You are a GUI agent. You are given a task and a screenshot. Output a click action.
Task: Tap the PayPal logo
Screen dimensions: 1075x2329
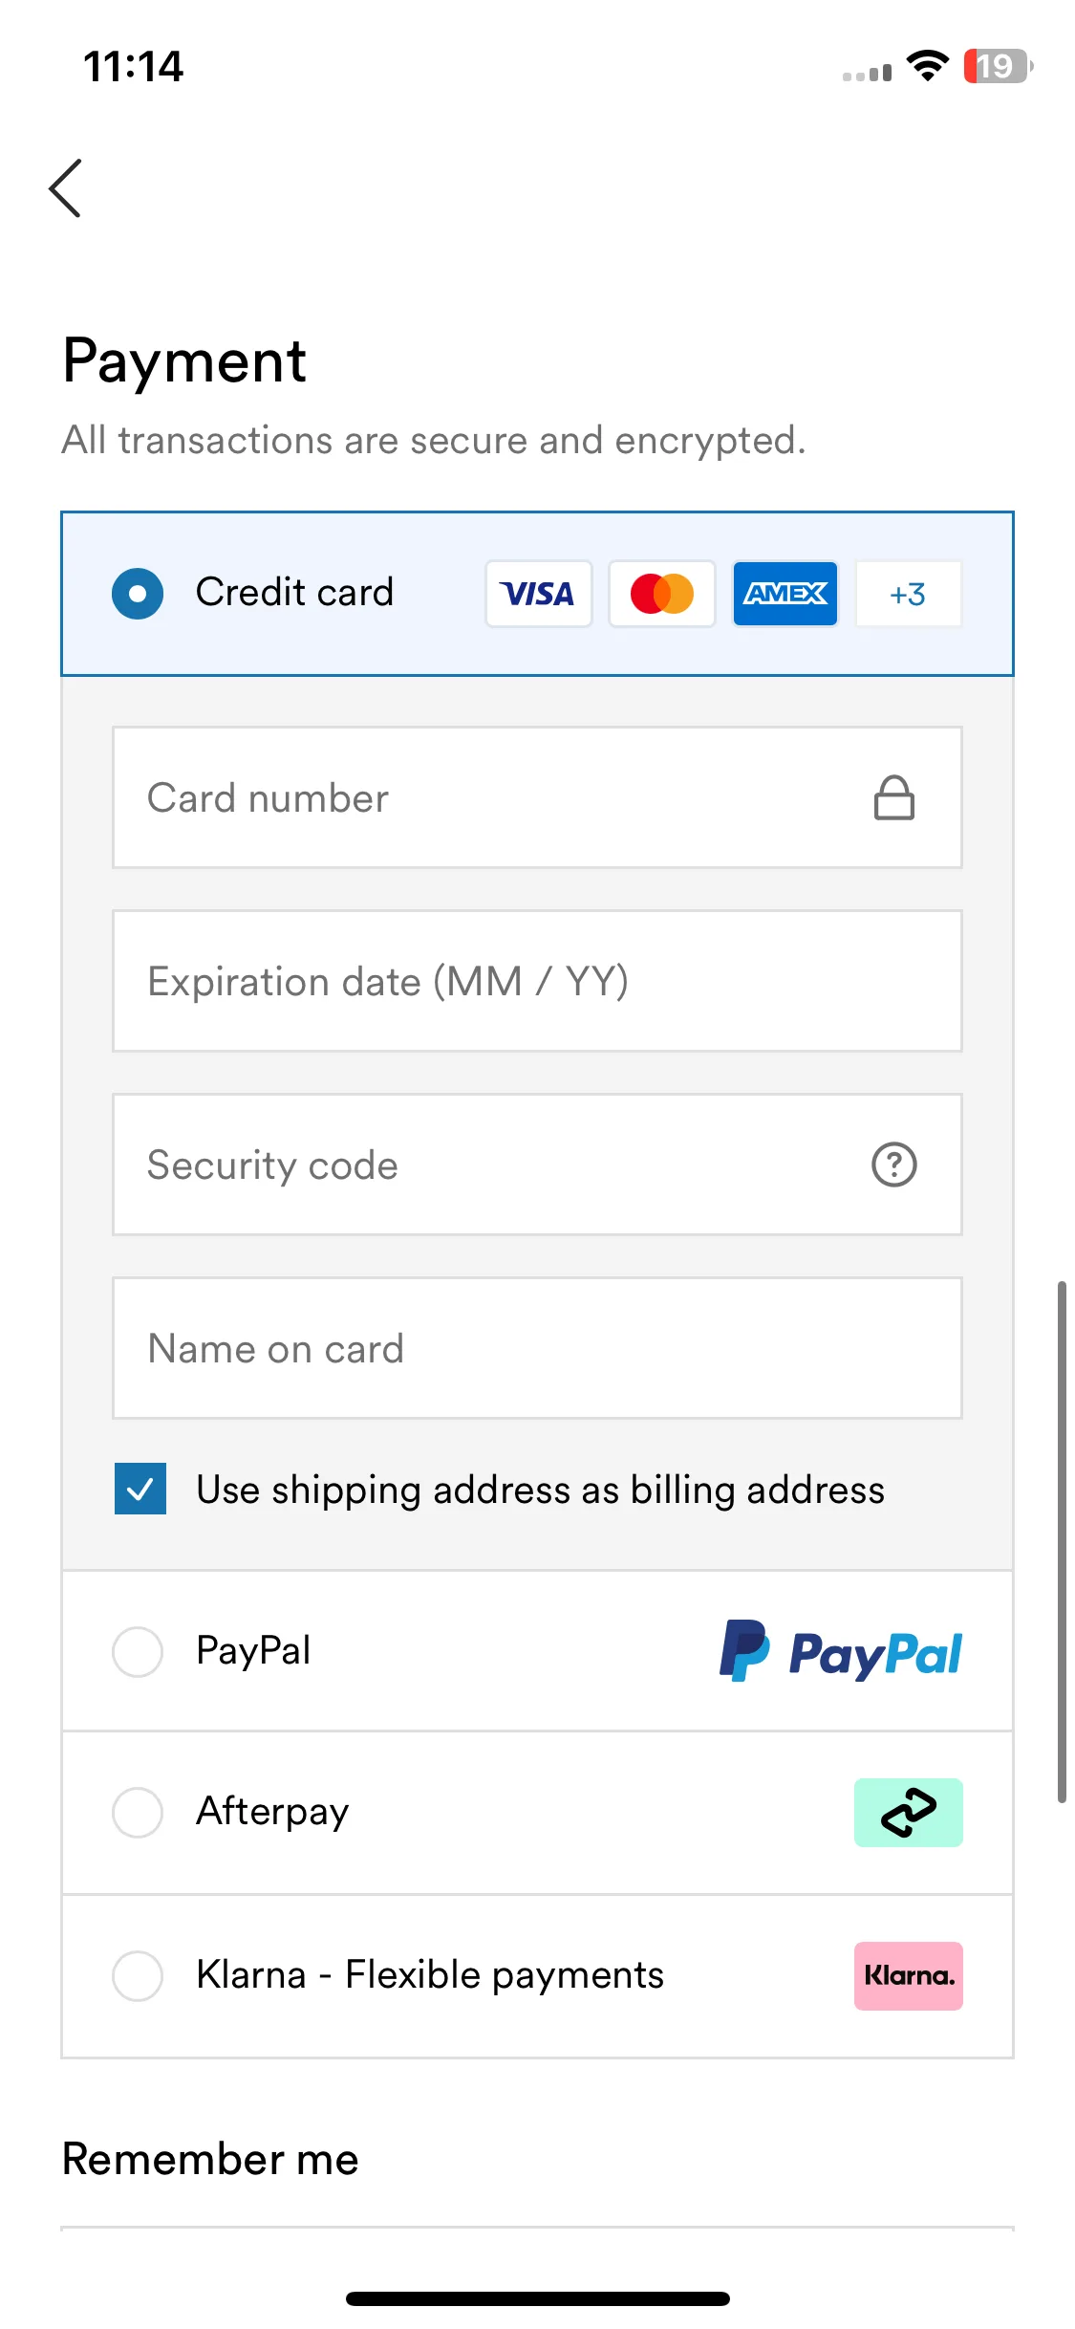[x=840, y=1651]
